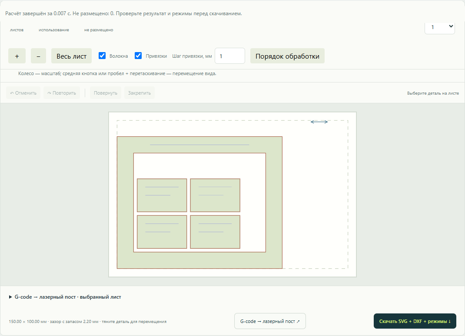This screenshot has width=465, height=336.
Task: Select the bottom-left small rectangle part
Action: click(162, 232)
